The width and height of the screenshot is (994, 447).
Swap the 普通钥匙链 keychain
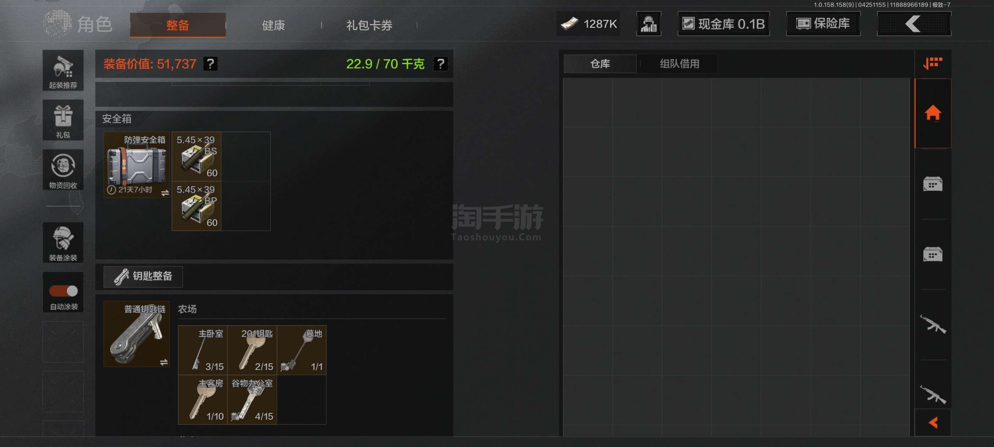(164, 362)
